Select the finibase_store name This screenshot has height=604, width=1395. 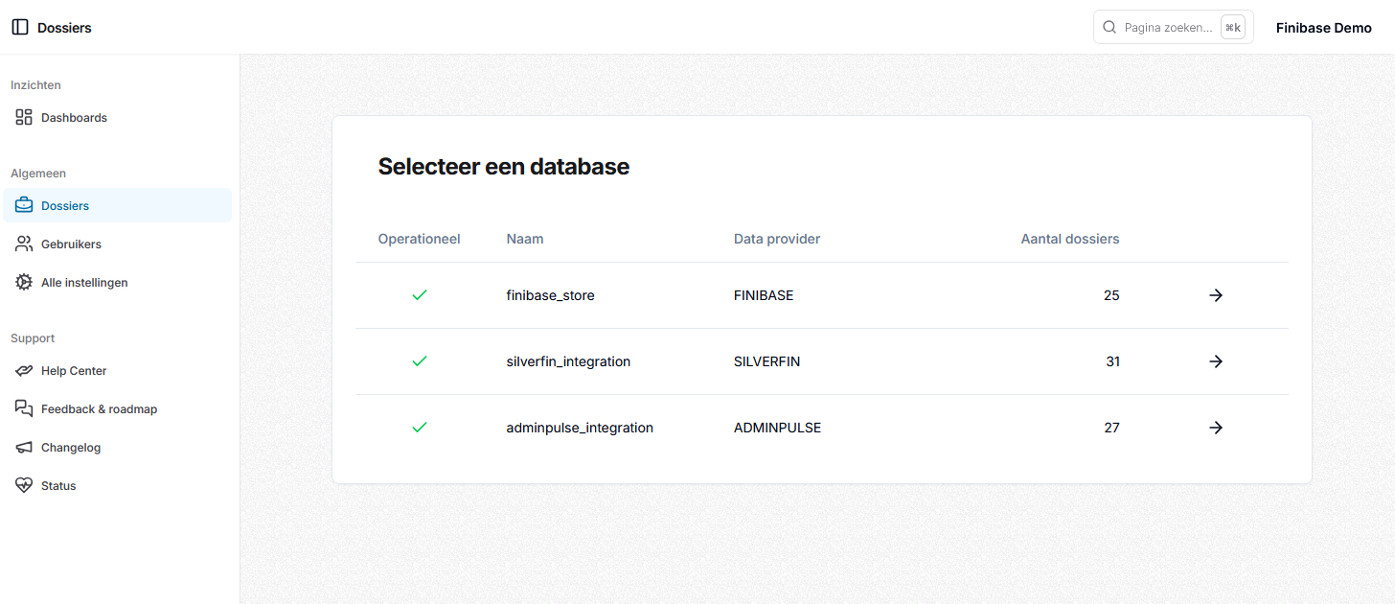click(550, 295)
